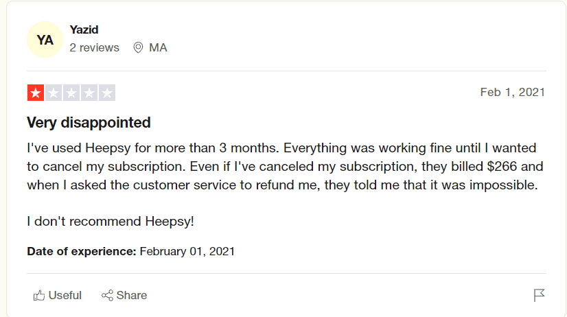
Task: Open the Very disappointed review title
Action: click(x=89, y=123)
